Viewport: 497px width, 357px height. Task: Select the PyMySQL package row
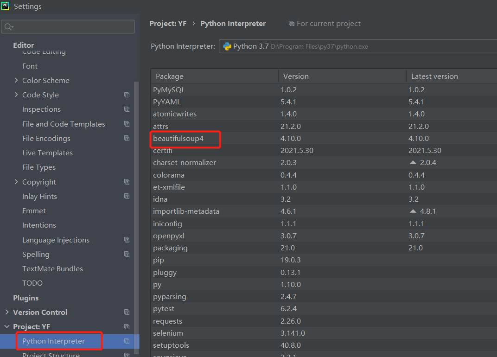[x=324, y=90]
